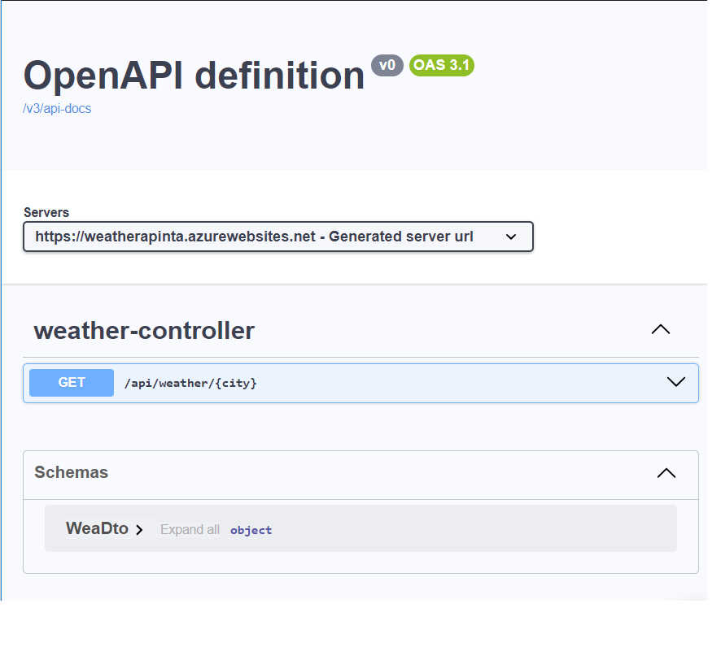Viewport: 721px width, 647px height.
Task: Select the blue GET method badge
Action: 71,382
